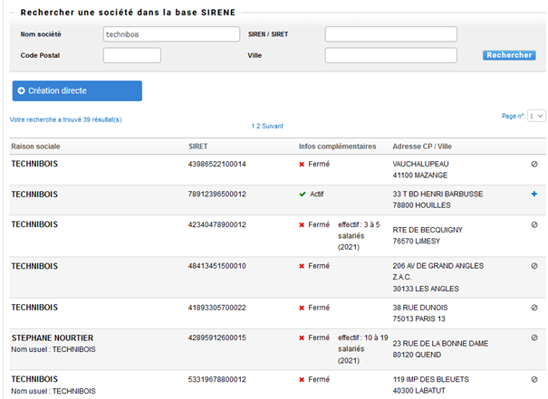Click the RTE DE BECQUIGNY address line

[428, 230]
